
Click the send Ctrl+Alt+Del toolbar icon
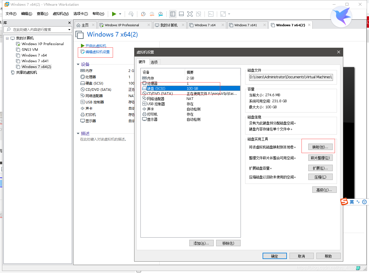pyautogui.click(x=131, y=14)
